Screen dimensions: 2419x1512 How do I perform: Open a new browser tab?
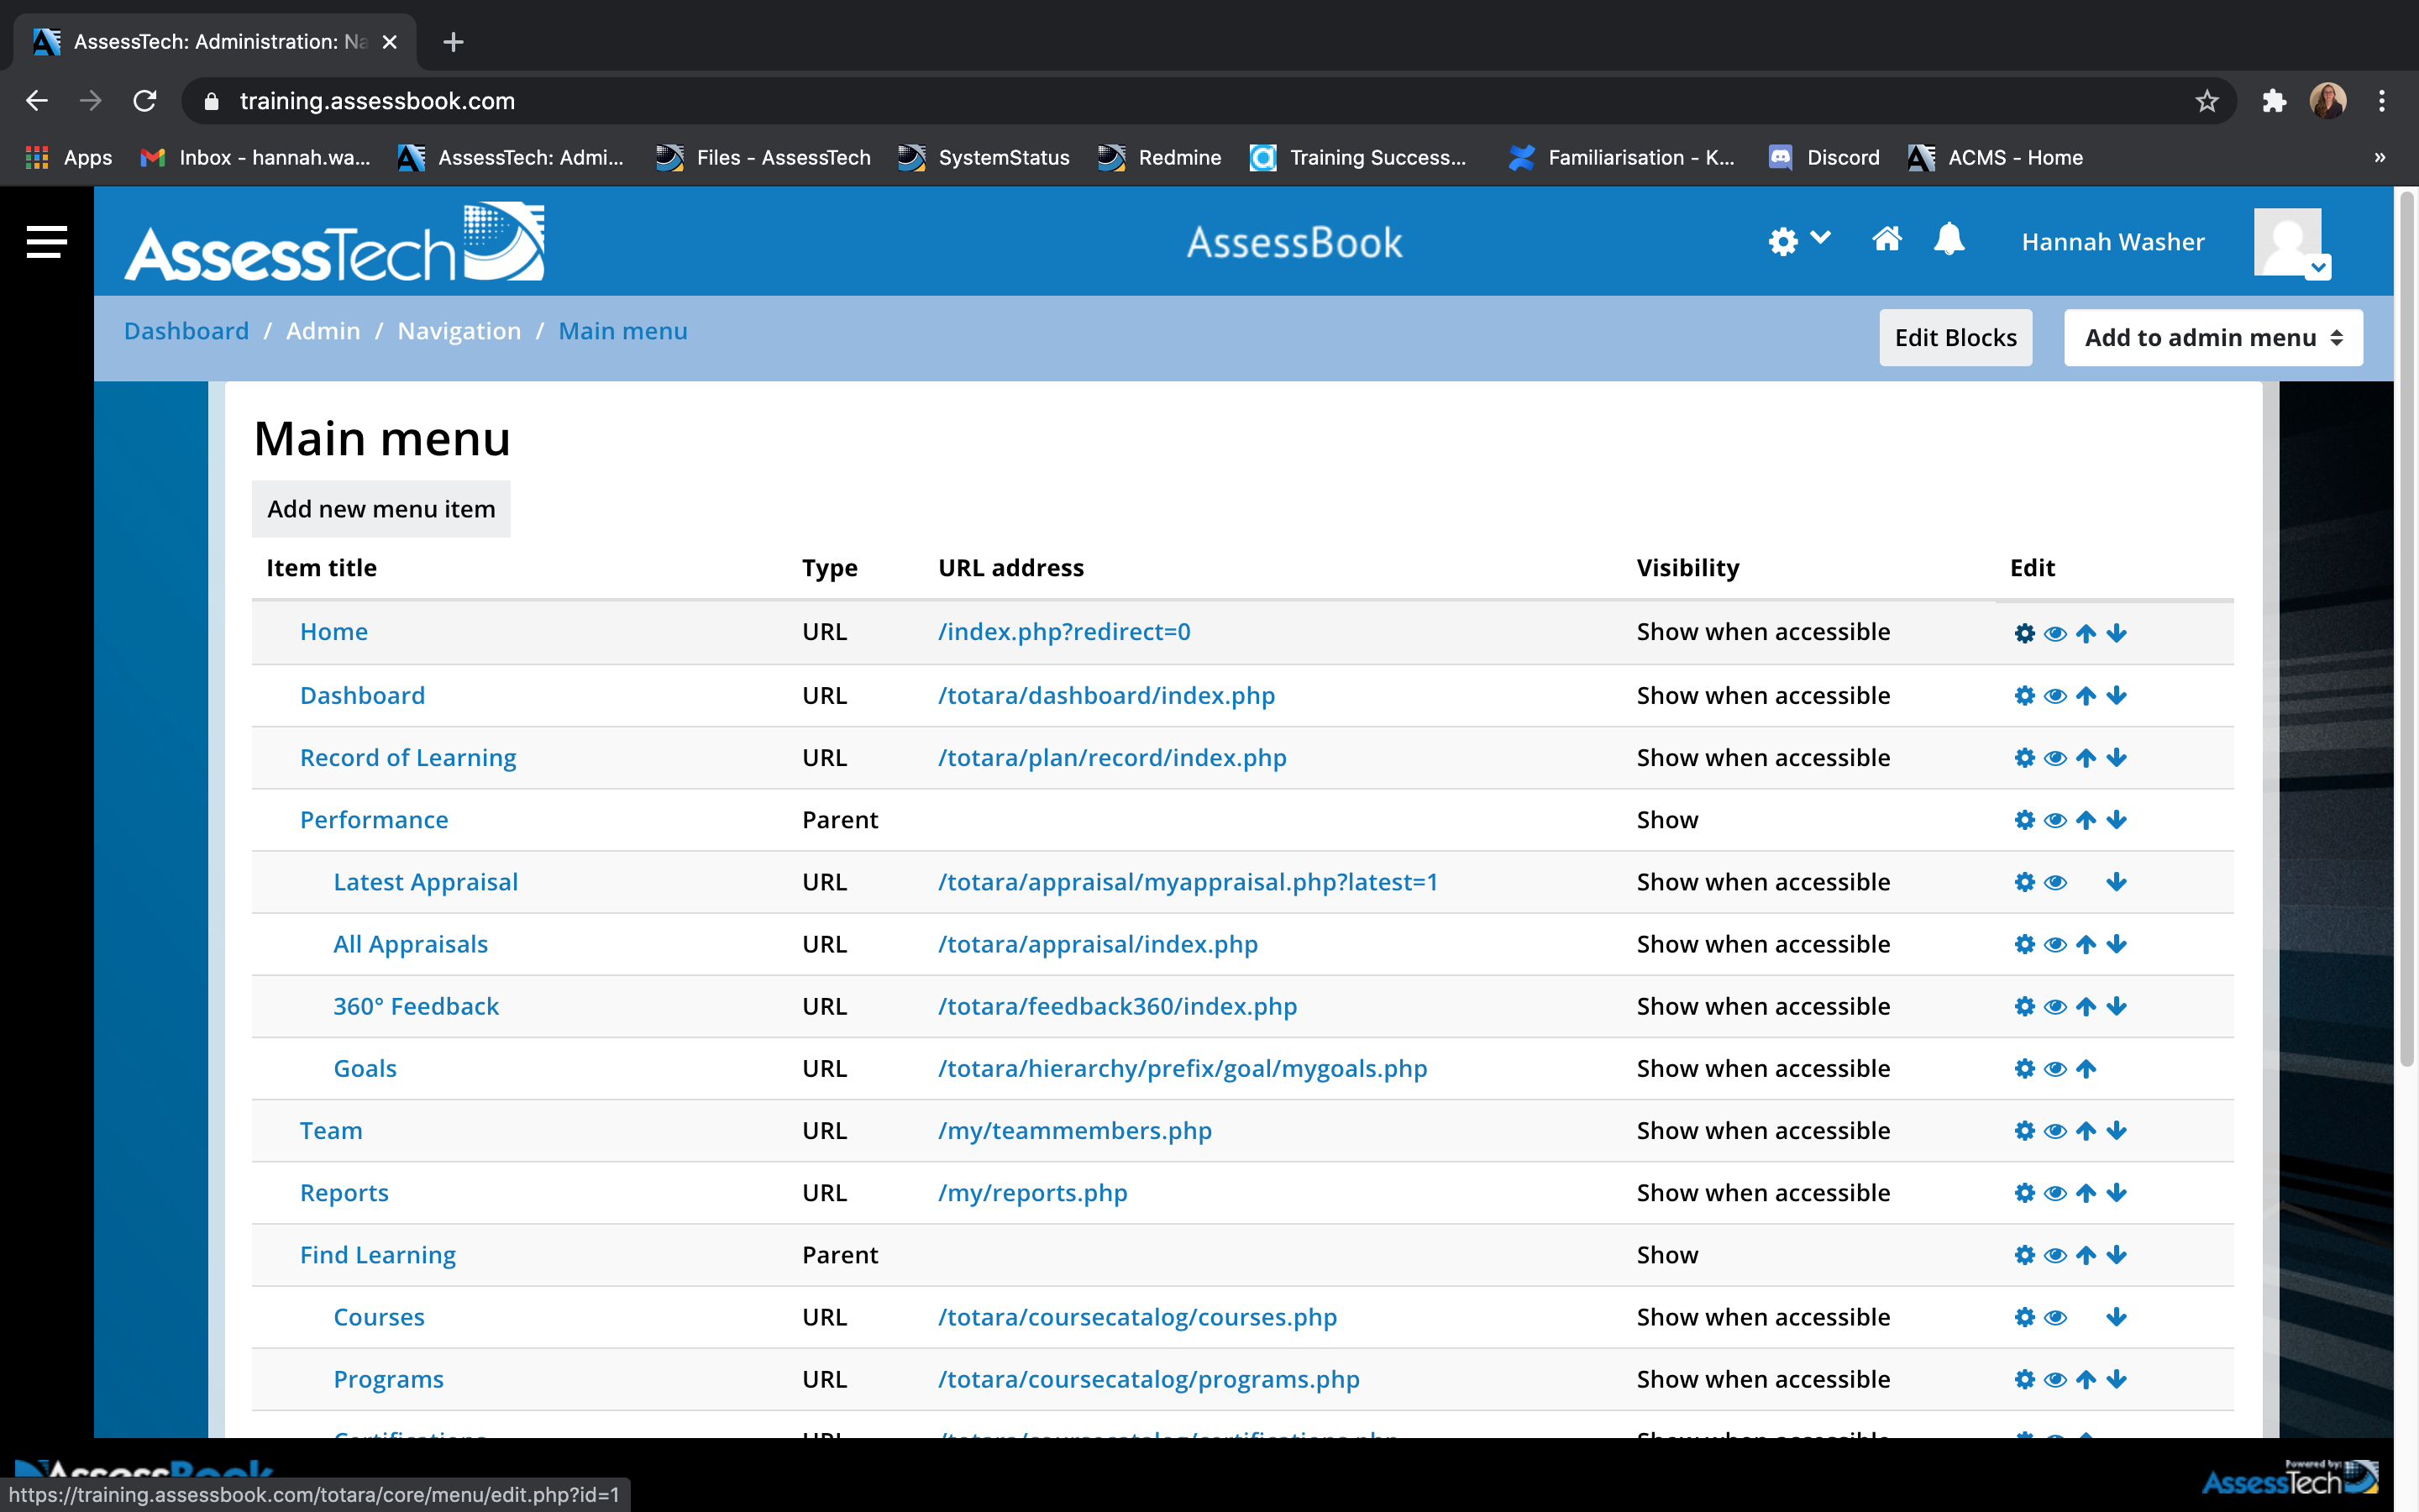coord(453,42)
